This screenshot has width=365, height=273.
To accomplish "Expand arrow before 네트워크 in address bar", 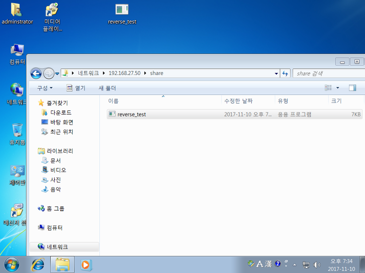I will click(x=73, y=73).
